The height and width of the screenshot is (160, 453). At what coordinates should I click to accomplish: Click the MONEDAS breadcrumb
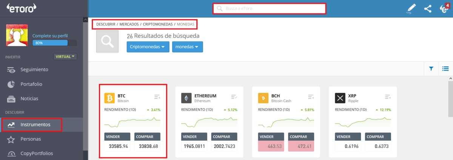[x=186, y=24]
